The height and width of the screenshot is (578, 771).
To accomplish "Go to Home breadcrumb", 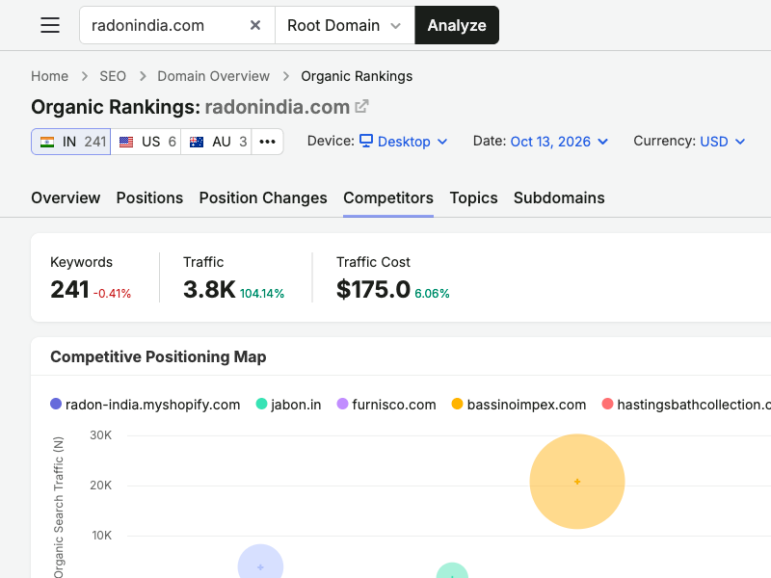I will tap(50, 76).
